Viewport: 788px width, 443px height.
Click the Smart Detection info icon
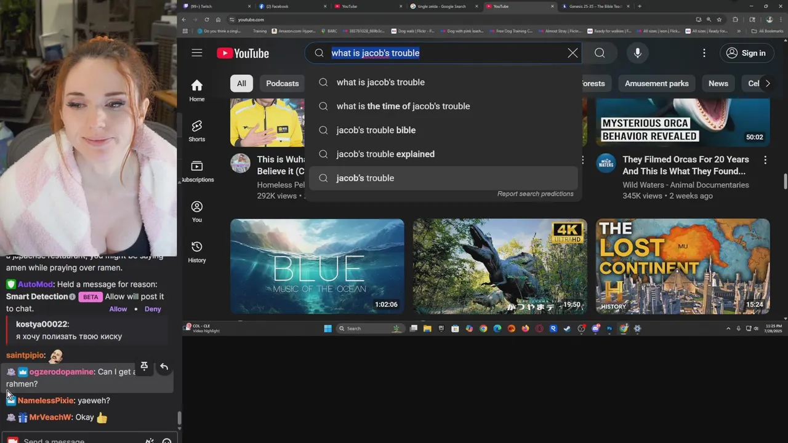(72, 297)
